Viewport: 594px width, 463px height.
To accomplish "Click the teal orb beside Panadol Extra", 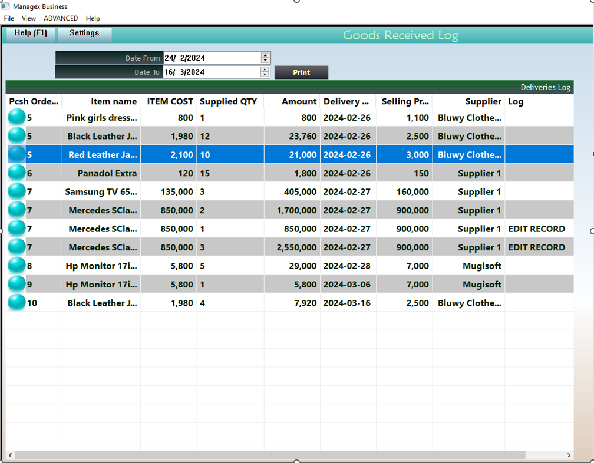I will click(16, 173).
